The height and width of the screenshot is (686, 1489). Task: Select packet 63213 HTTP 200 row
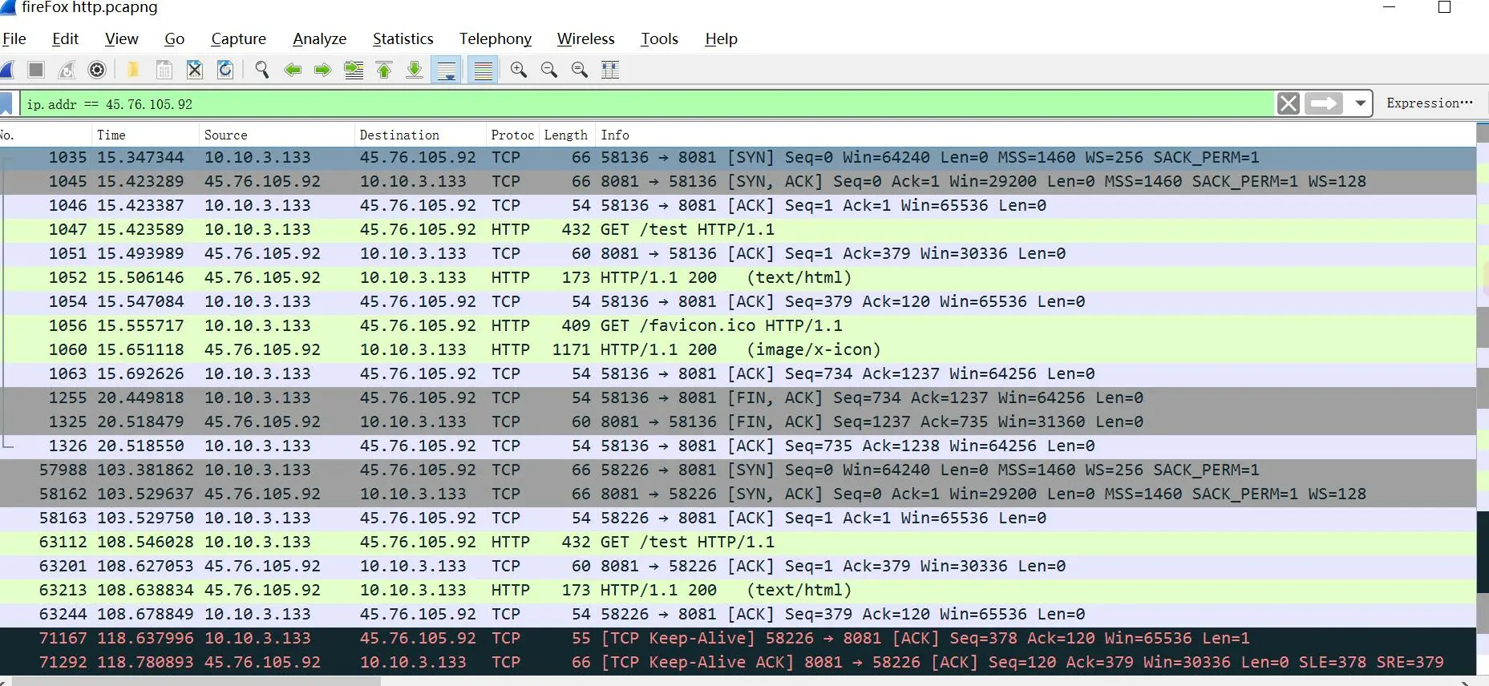click(x=738, y=590)
